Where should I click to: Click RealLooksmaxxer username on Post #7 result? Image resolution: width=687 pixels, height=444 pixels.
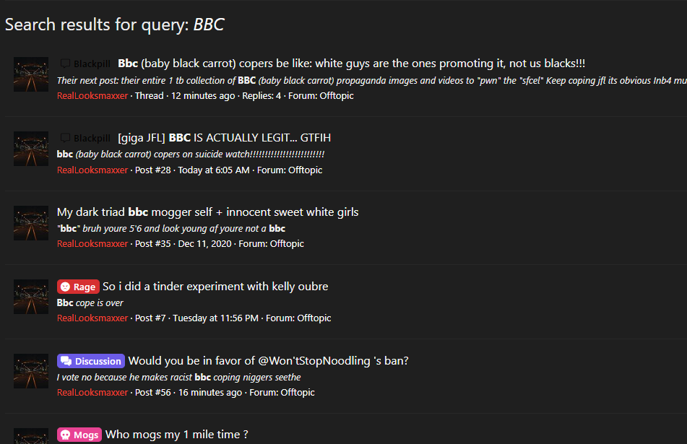(92, 318)
